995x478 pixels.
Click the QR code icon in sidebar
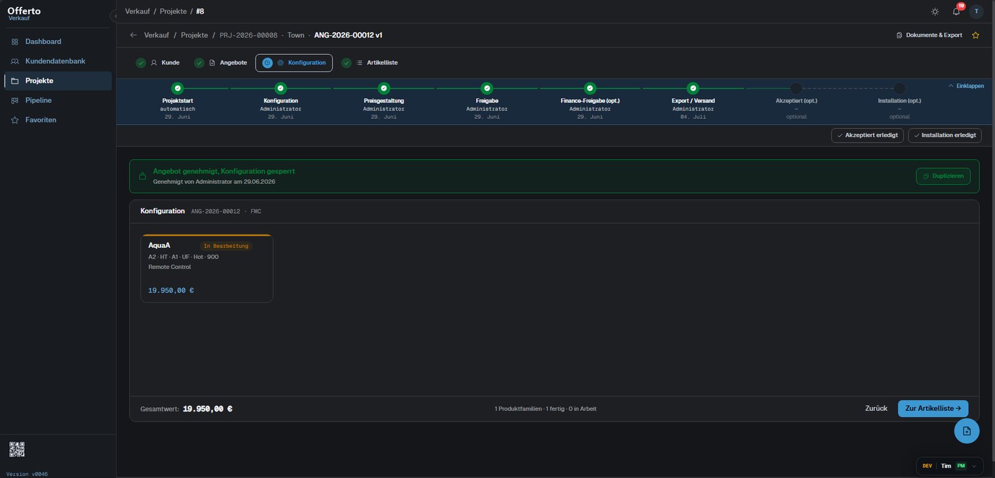[x=17, y=449]
